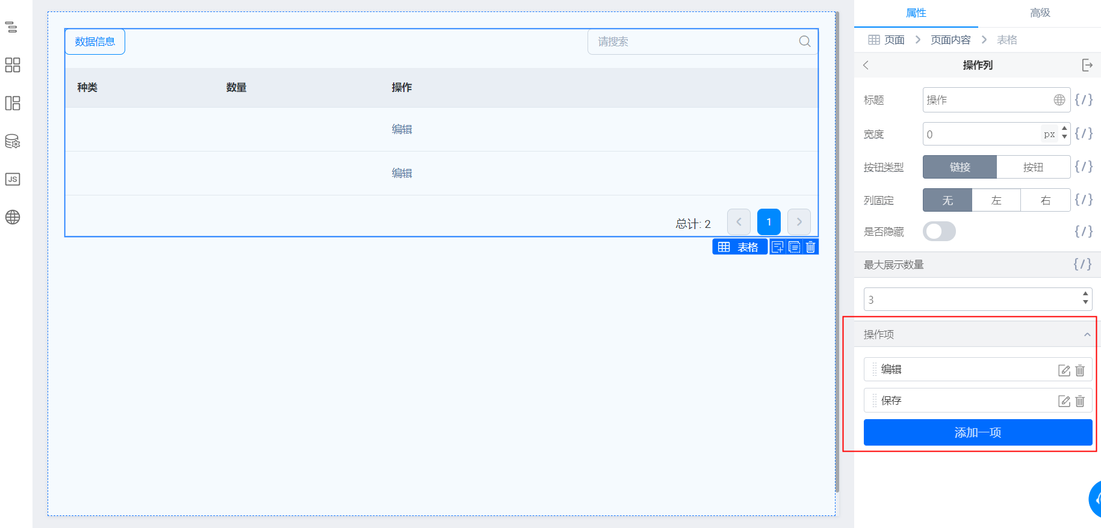1101x528 pixels.
Task: Delete the 编辑 action item
Action: [1080, 370]
